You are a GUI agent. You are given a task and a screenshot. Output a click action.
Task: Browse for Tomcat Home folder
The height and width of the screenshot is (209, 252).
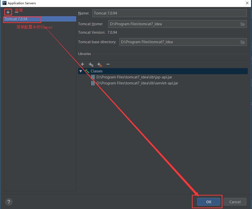click(242, 24)
